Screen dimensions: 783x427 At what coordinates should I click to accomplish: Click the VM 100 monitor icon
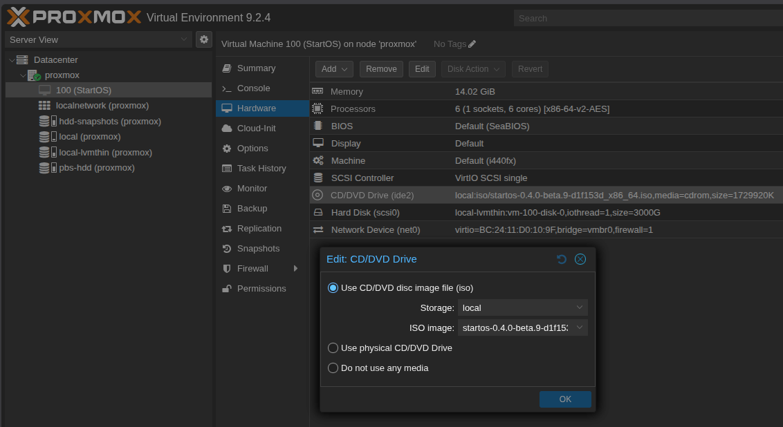click(x=45, y=91)
